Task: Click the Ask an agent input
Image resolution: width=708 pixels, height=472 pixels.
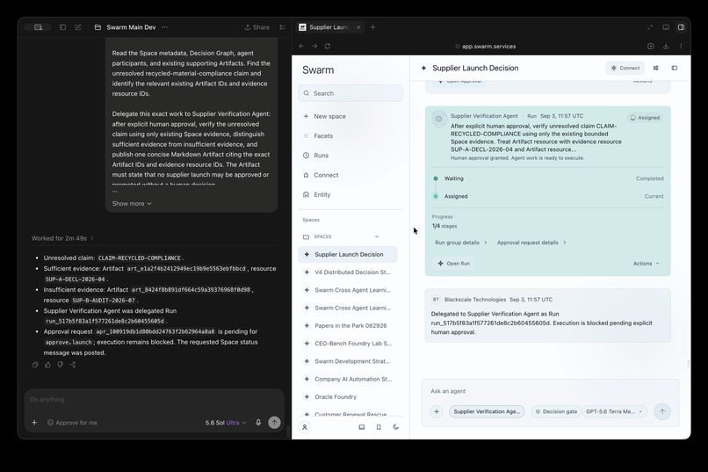Action: pyautogui.click(x=550, y=391)
